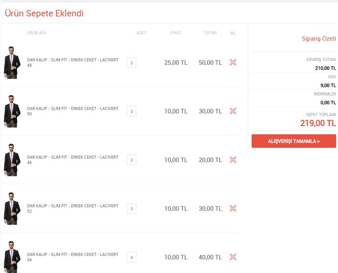Remove the size 48 jacket from cart
The image size is (338, 273).
(233, 63)
